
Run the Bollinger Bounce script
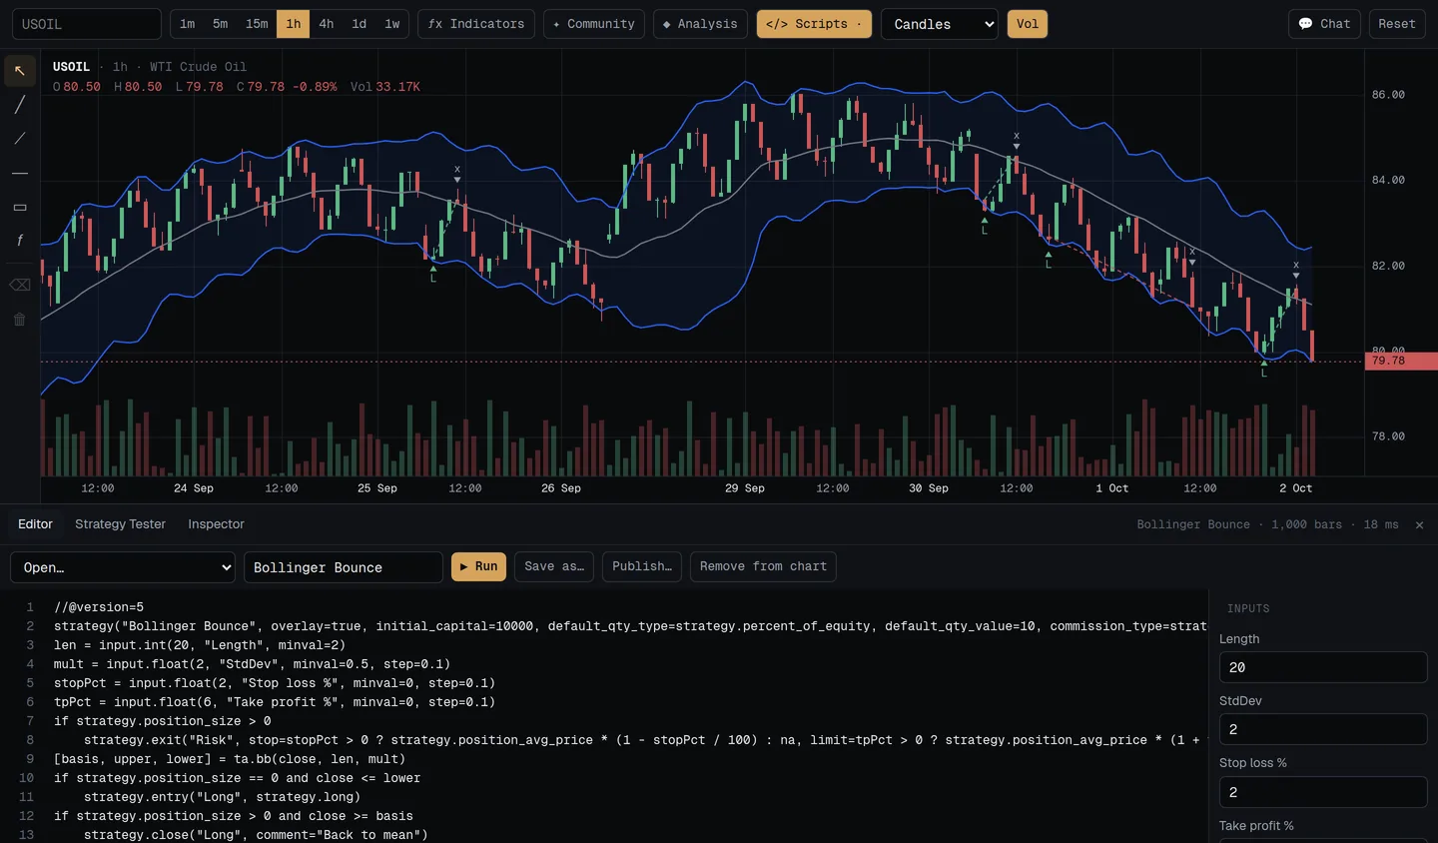click(x=478, y=566)
